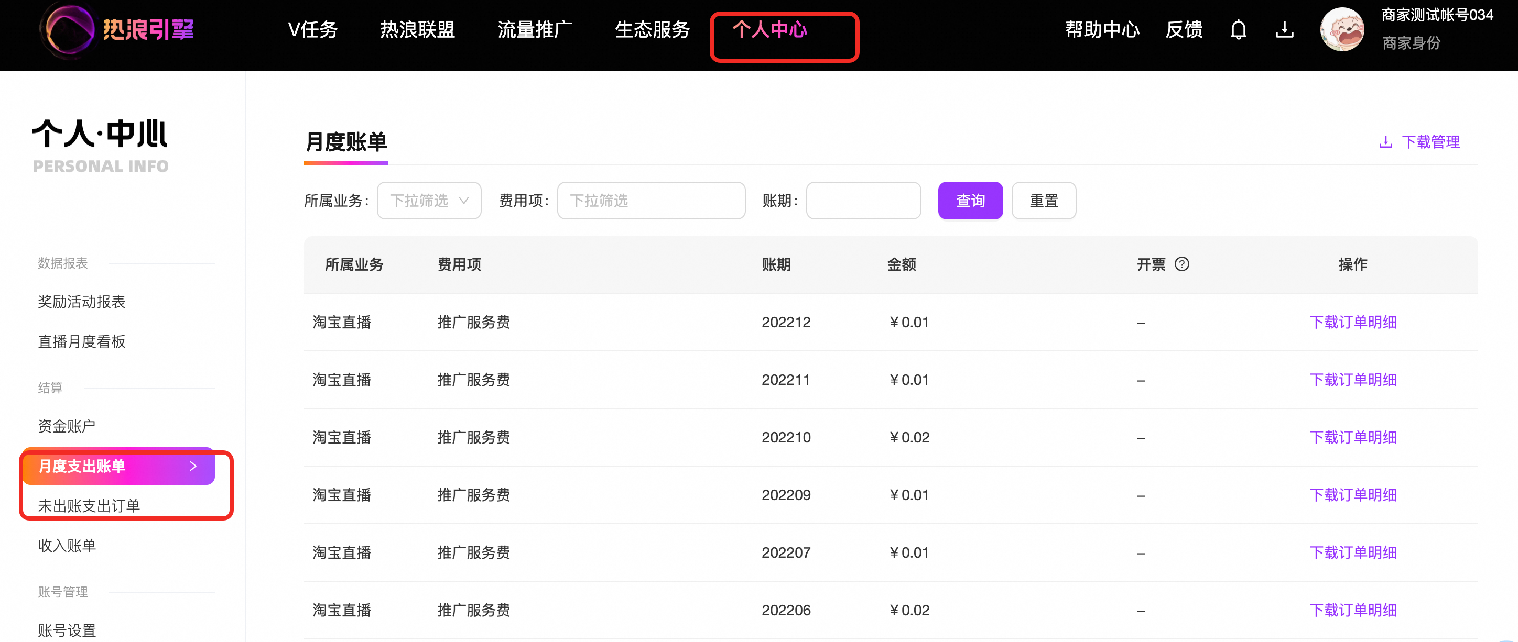
Task: Click 商家身份 under the account name
Action: 1411,43
